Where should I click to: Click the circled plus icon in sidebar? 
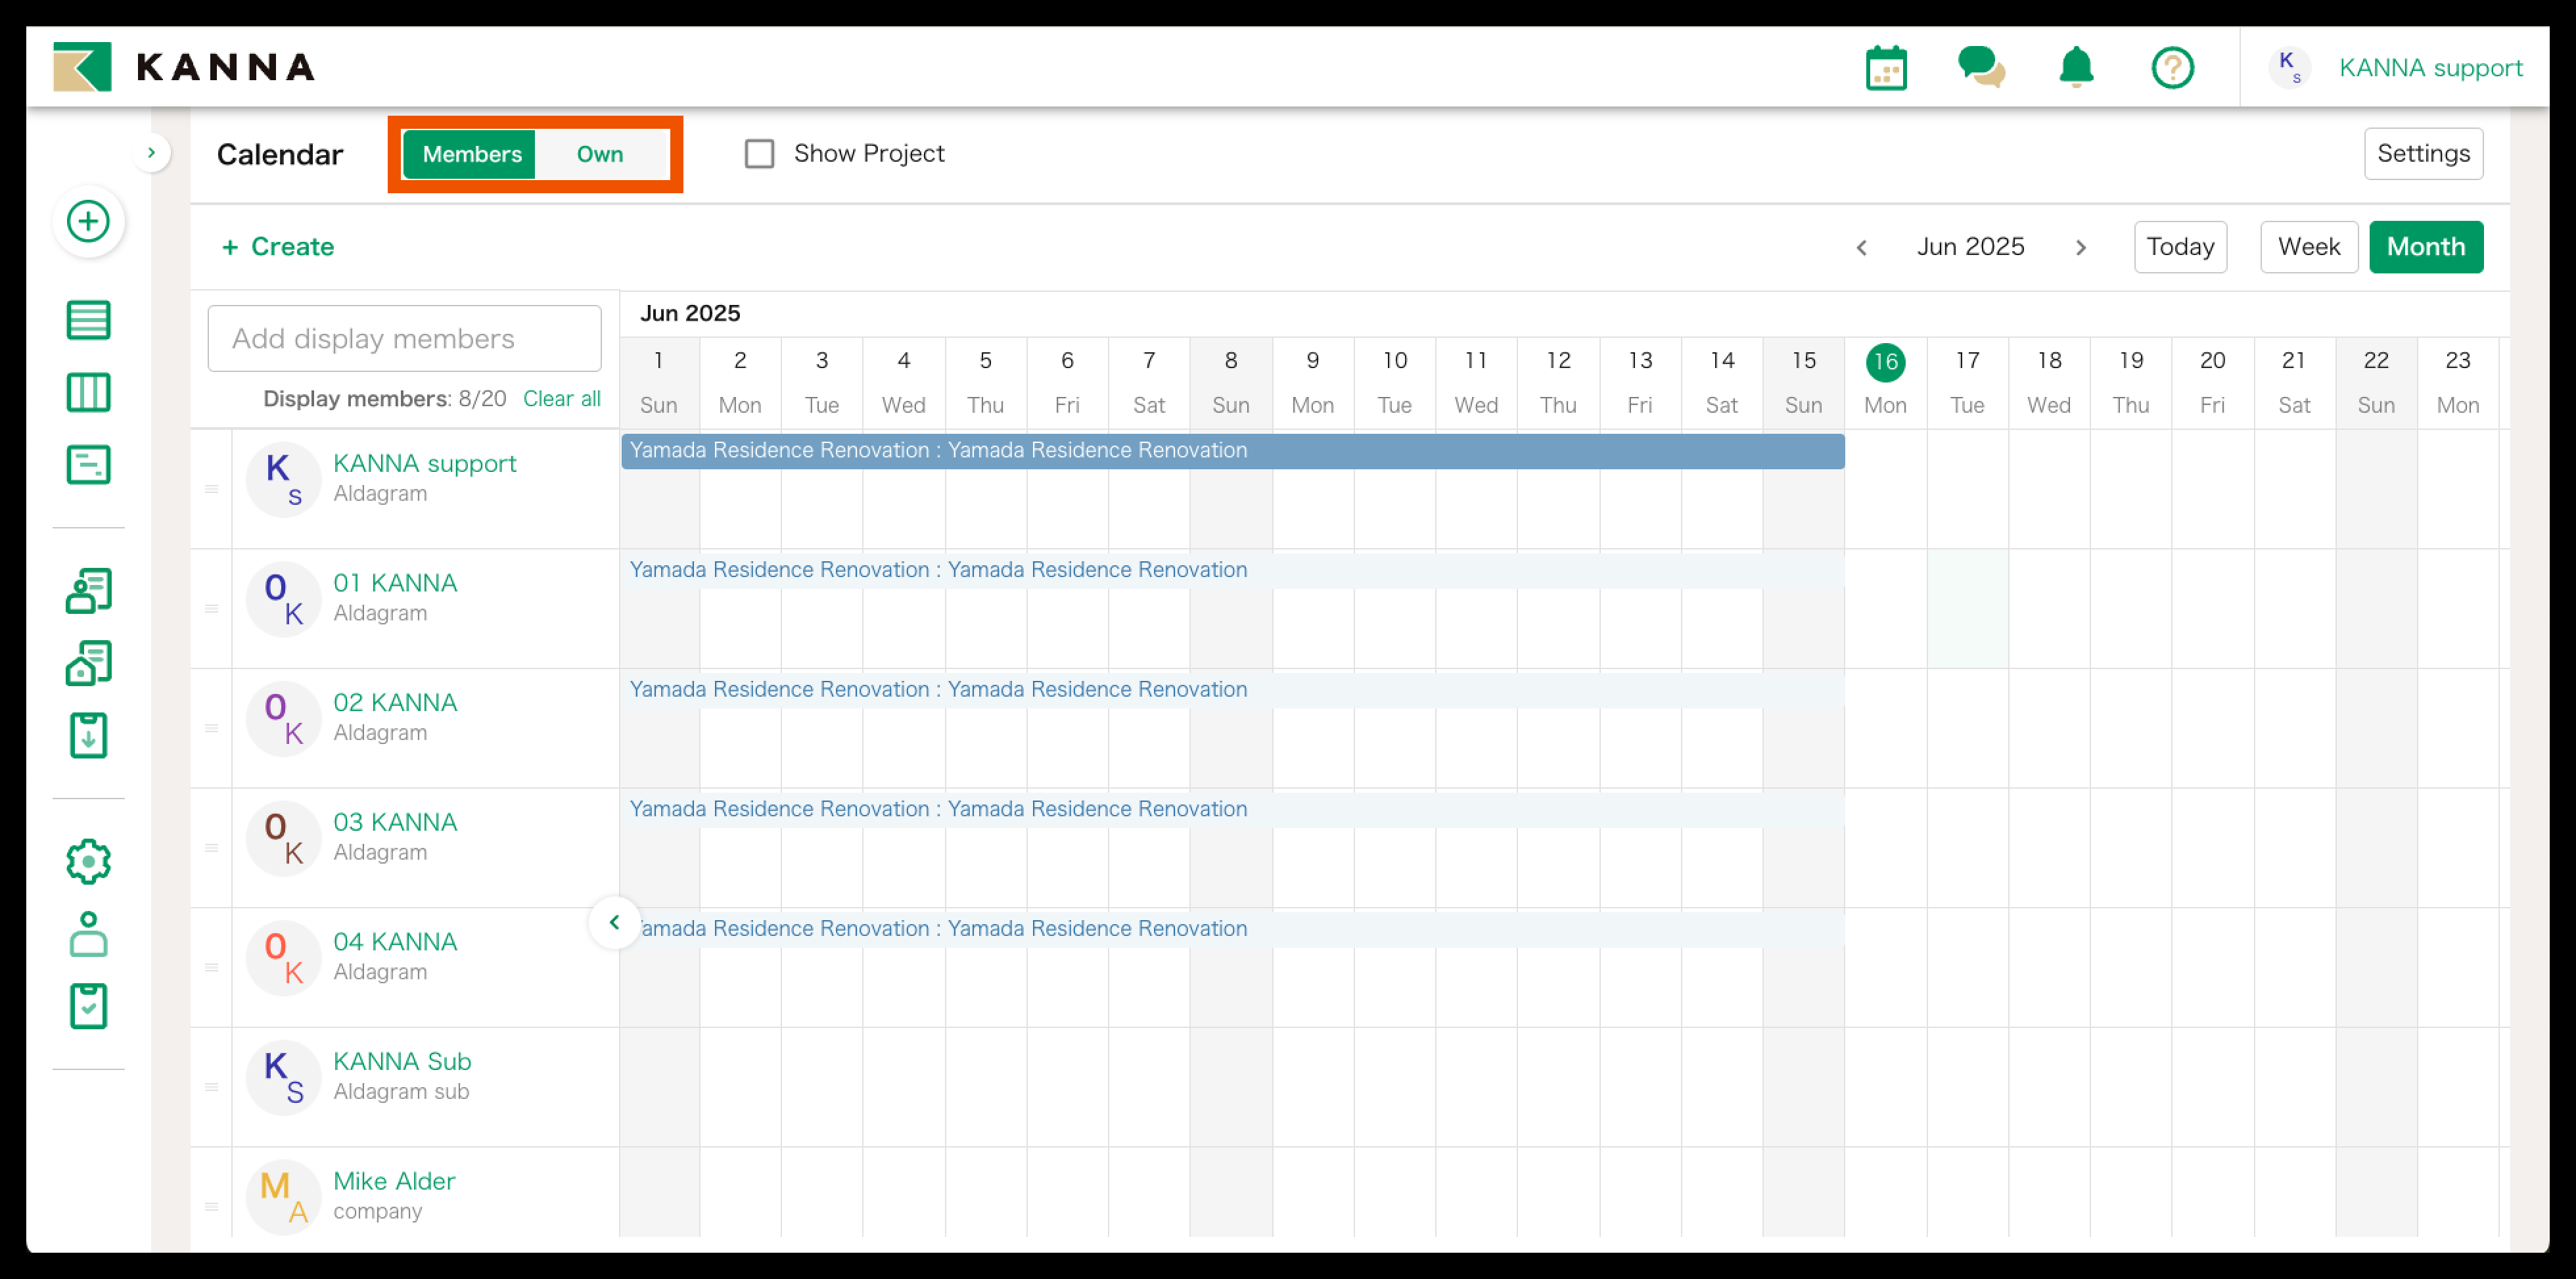tap(88, 221)
